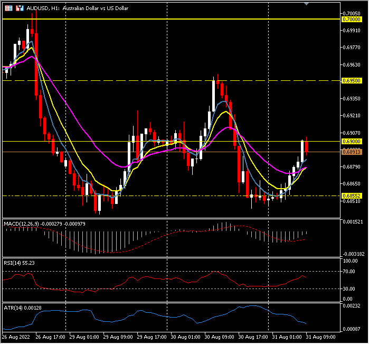Select the white 0.69000 horizontal line
This screenshot has height=344, width=369.
158,141
